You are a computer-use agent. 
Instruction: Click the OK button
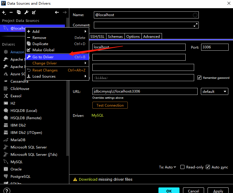(x=169, y=191)
